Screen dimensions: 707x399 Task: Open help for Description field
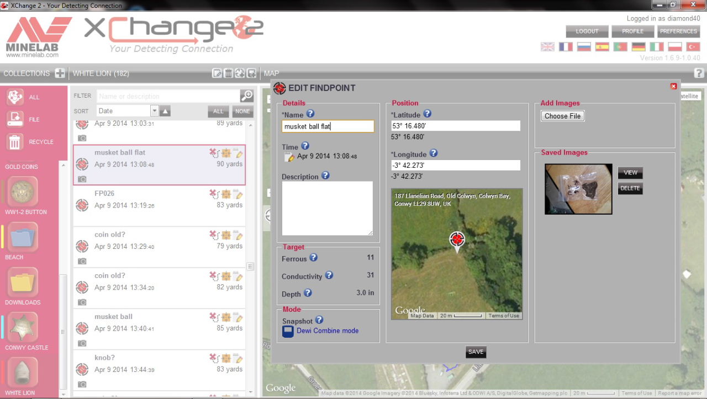pos(325,175)
